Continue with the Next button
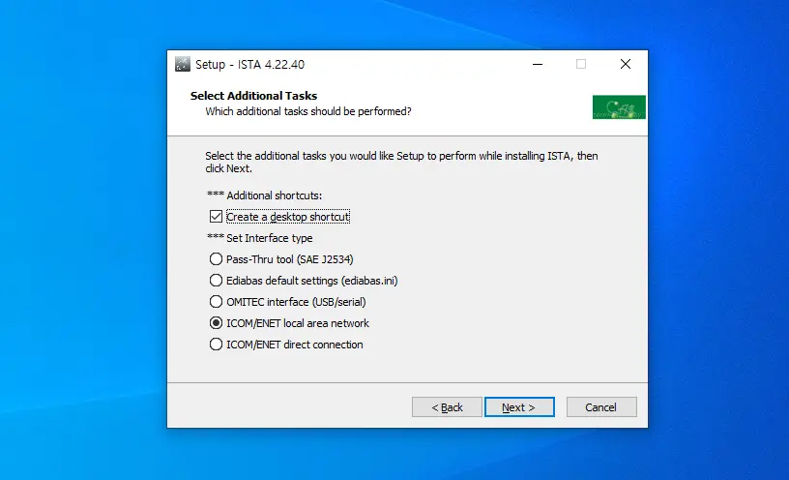Screen dimensions: 789x480 [519, 407]
